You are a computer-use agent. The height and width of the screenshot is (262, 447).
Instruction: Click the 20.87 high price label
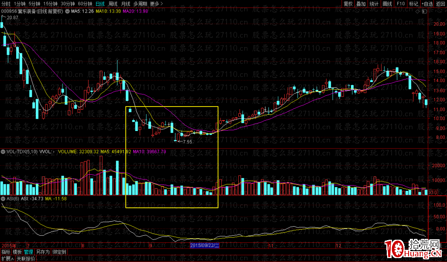tap(12, 17)
